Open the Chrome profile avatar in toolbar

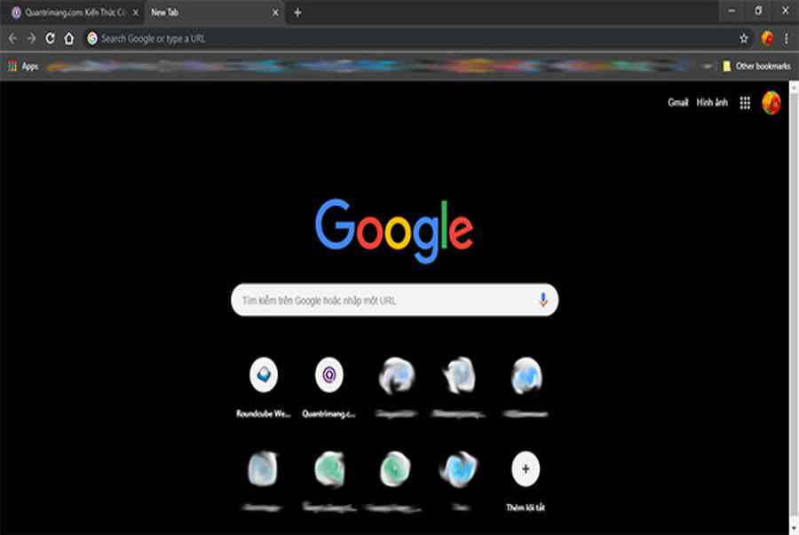pos(767,39)
